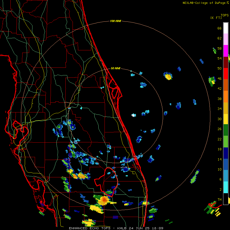The height and width of the screenshot is (230, 230).
Task: Click the legend value 14
Action: coord(220,159)
